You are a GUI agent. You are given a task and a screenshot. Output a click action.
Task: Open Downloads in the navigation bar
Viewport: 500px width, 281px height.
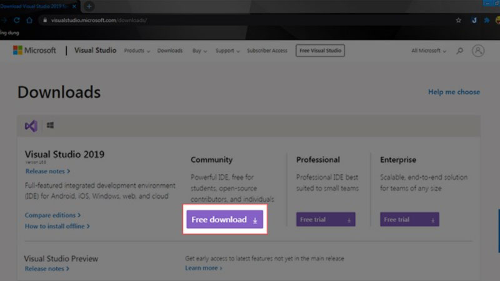pyautogui.click(x=170, y=51)
